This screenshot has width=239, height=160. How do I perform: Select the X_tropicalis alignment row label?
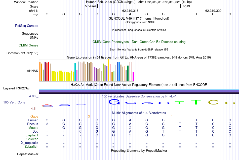[x=30, y=143]
